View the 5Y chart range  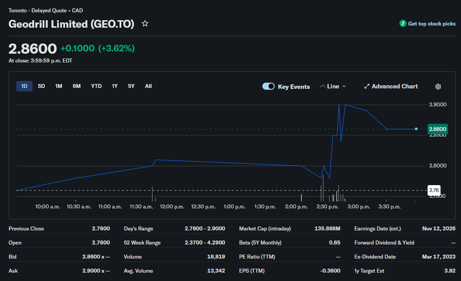131,86
